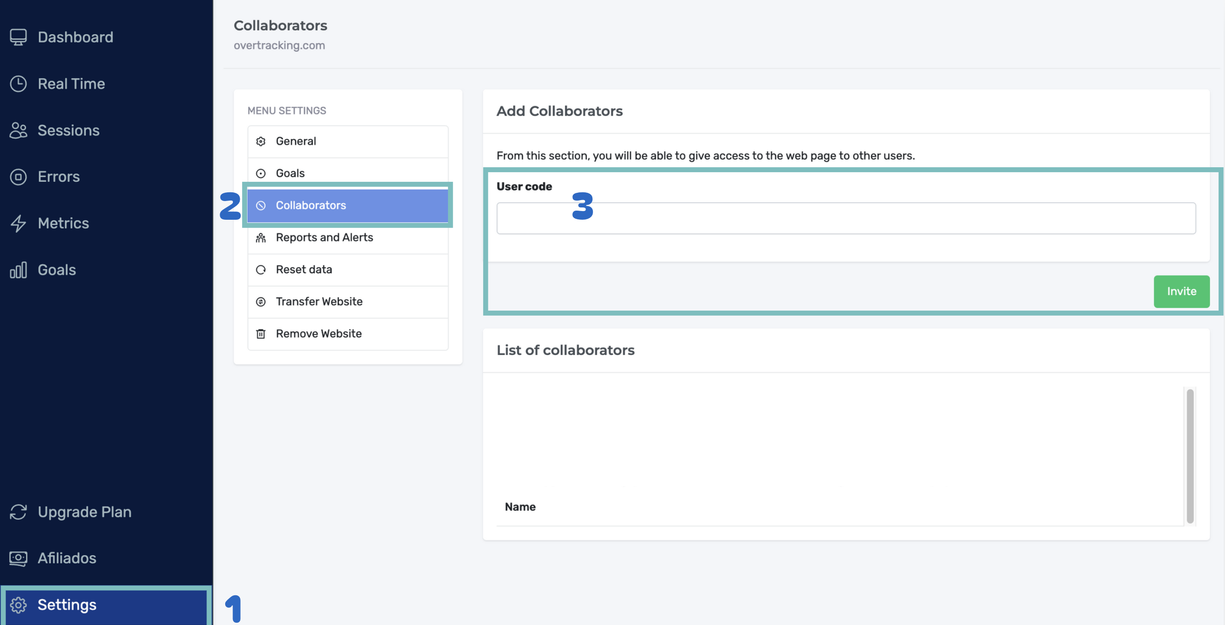The height and width of the screenshot is (625, 1225).
Task: Click the Reports and Alerts people icon
Action: pyautogui.click(x=261, y=238)
